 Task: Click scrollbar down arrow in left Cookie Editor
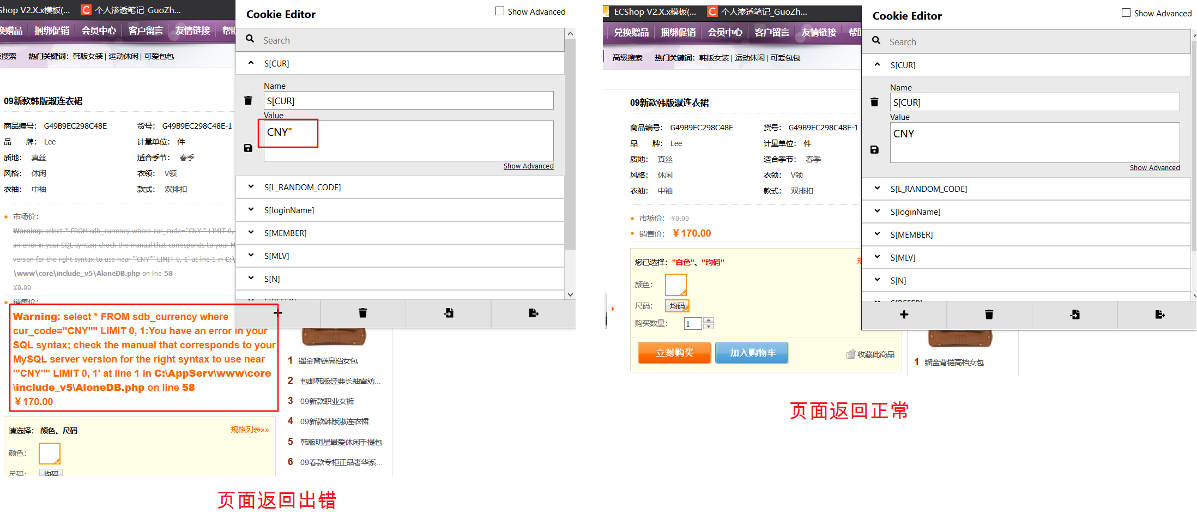point(570,294)
